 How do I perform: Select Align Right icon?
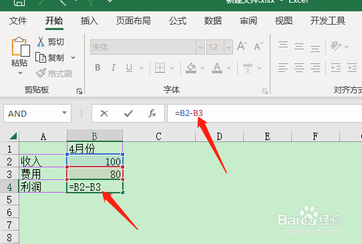click(315, 68)
